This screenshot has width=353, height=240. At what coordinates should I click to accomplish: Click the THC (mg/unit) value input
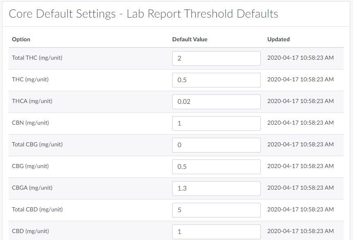click(x=216, y=80)
